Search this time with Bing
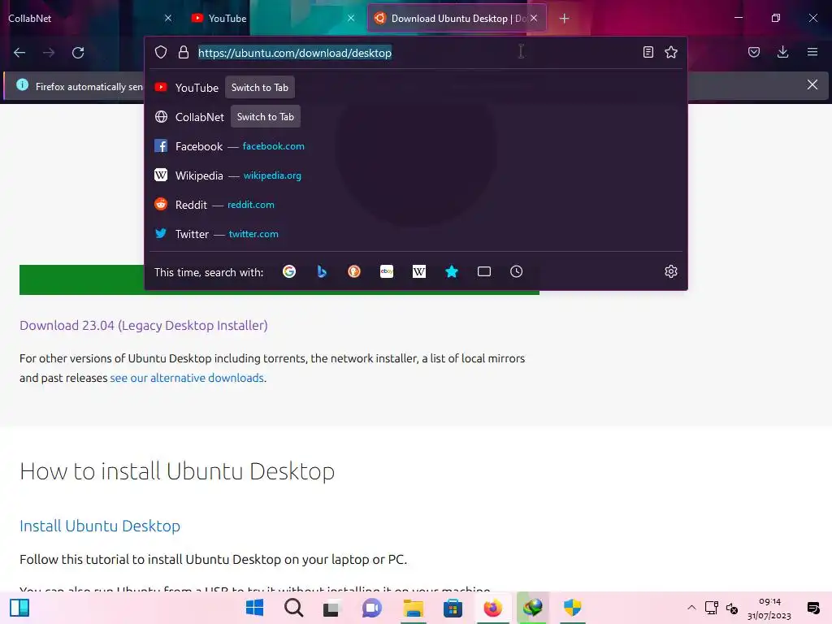This screenshot has width=832, height=624. [322, 271]
